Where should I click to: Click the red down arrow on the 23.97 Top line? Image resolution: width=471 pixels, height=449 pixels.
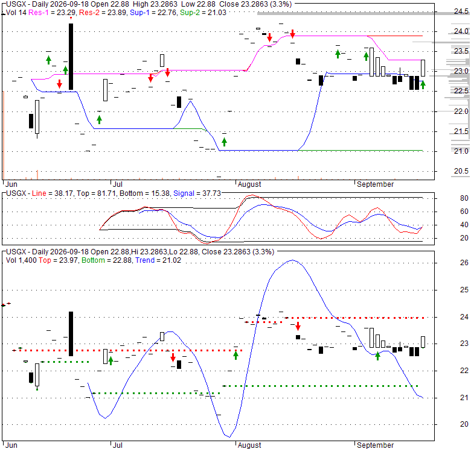(x=298, y=326)
